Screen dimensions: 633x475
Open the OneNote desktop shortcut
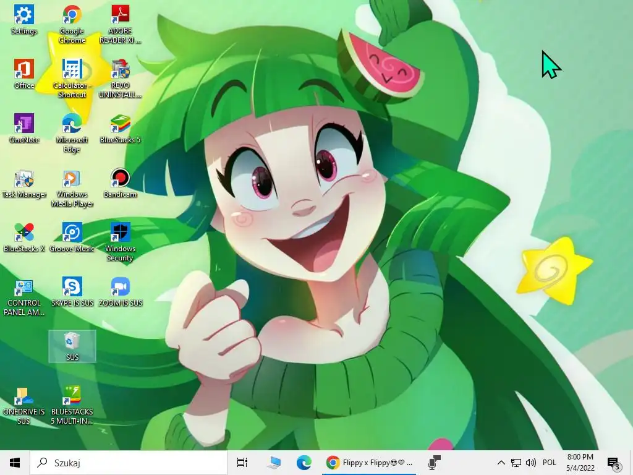[x=24, y=129]
